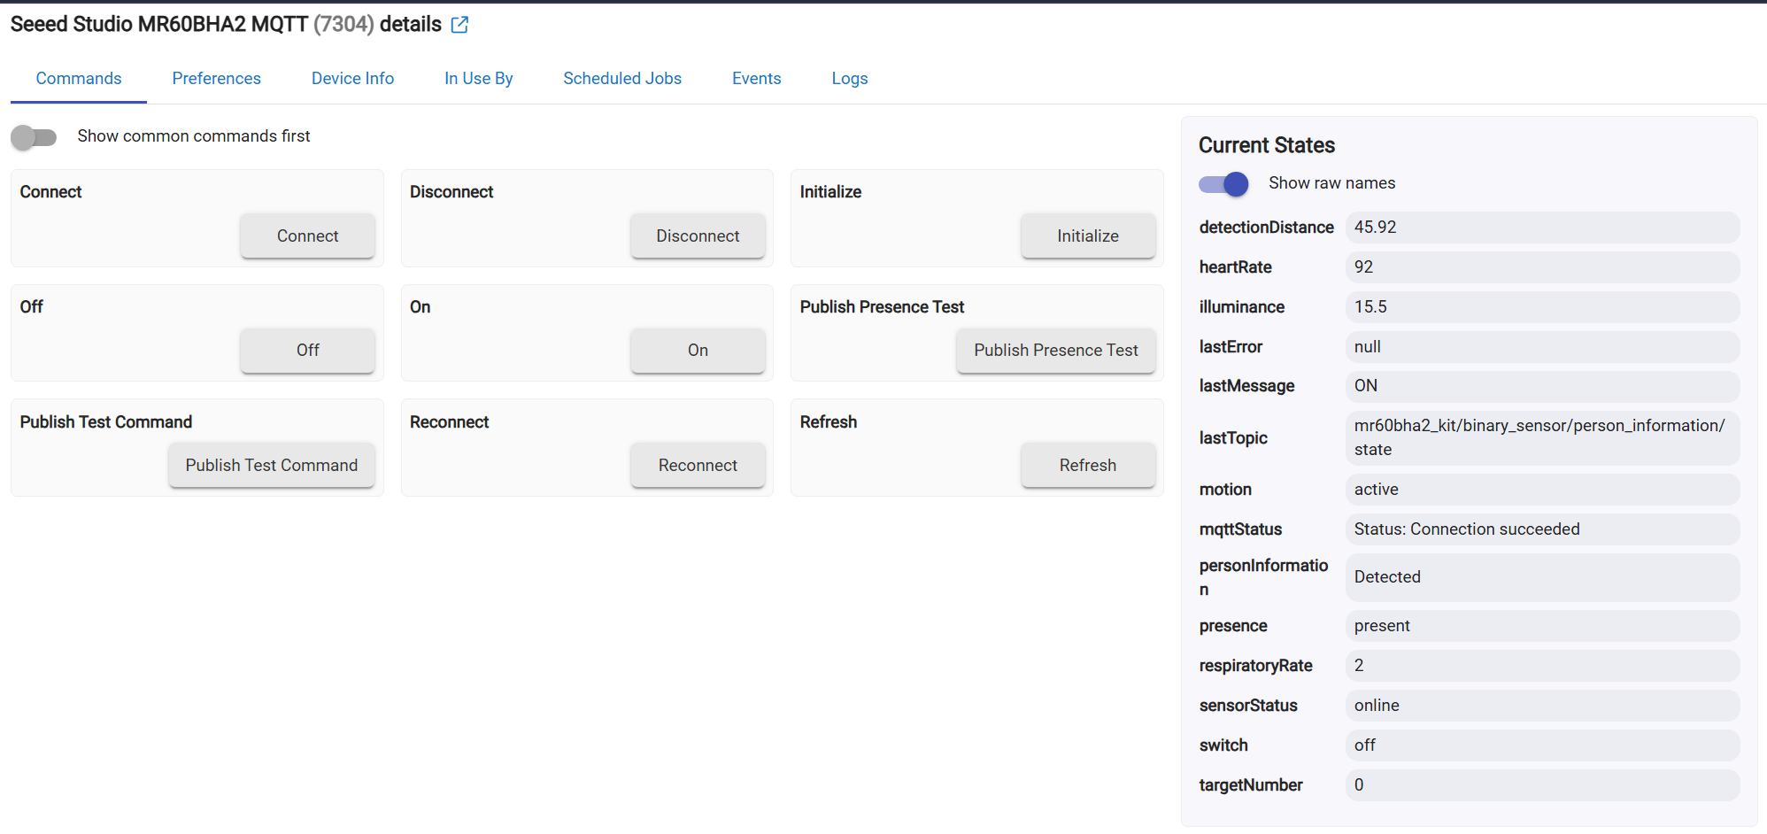Click the detectionDistance state label

[x=1266, y=228]
